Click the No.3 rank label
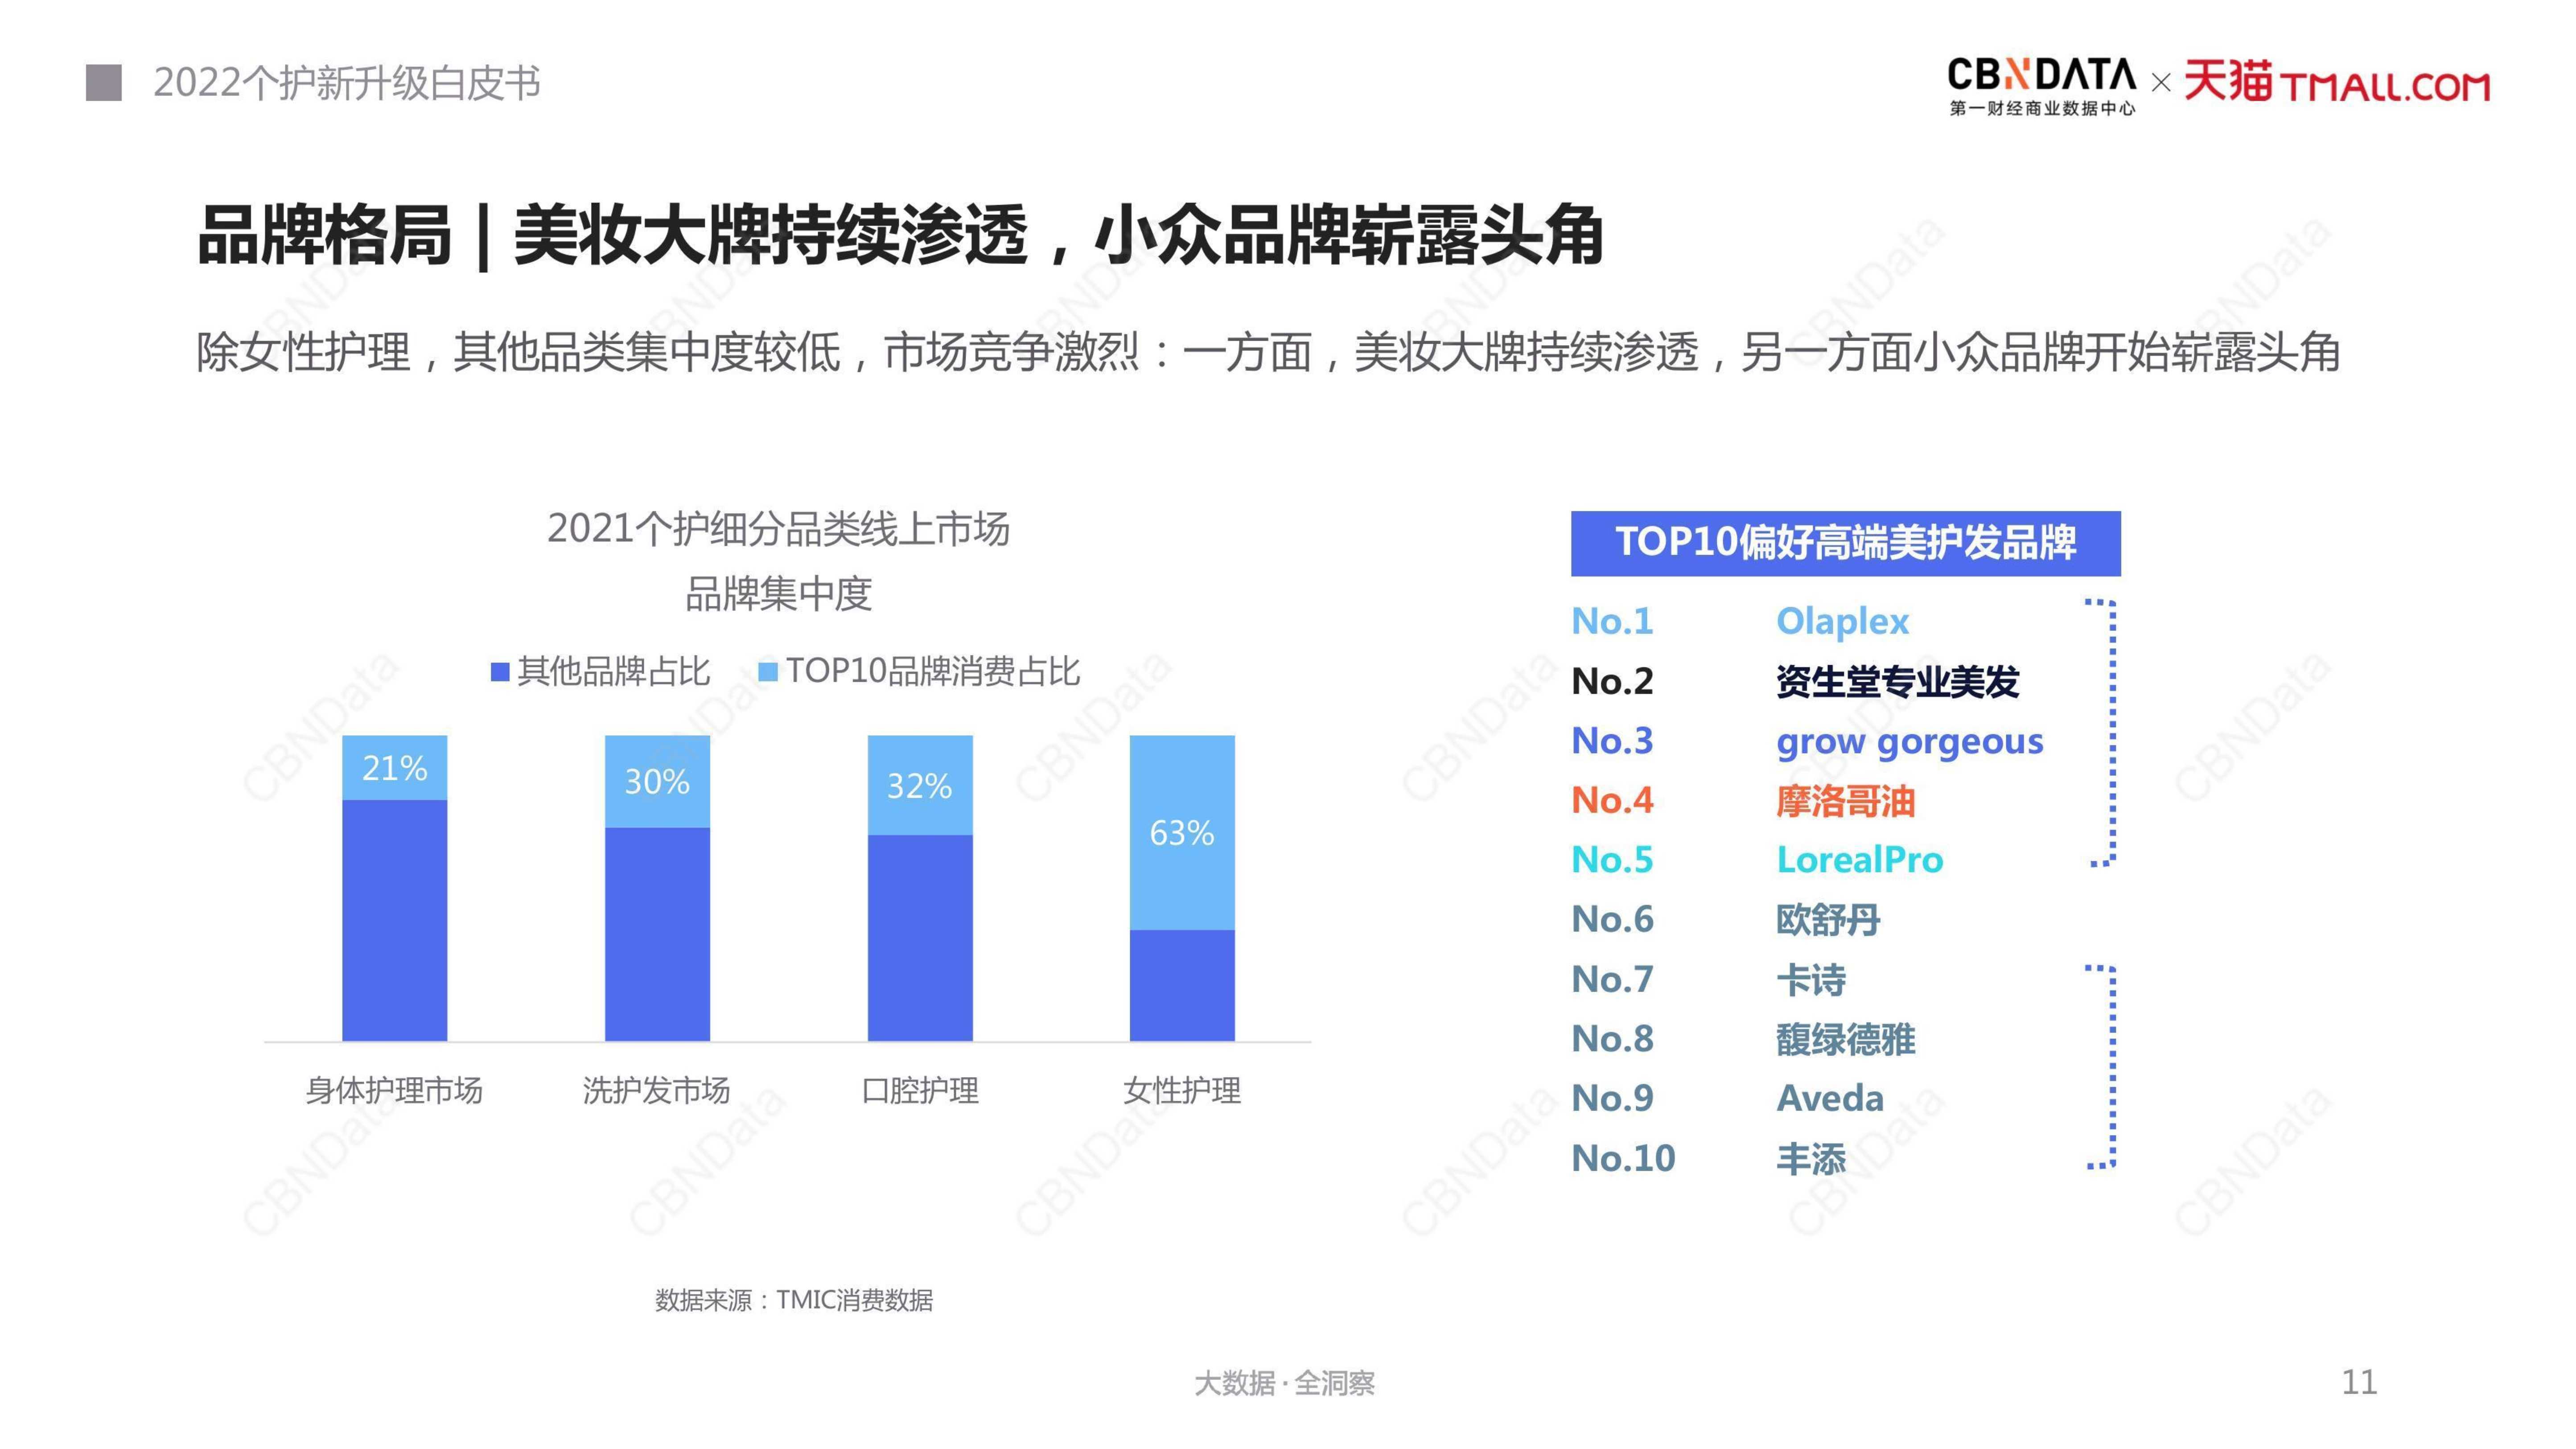The height and width of the screenshot is (1449, 2576). click(x=1612, y=741)
